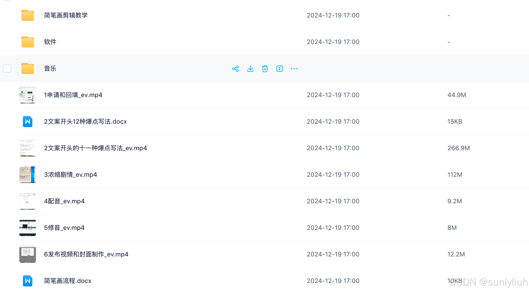Click Word icon of 简笔画流程.docx
This screenshot has height=291, width=529.
[x=28, y=281]
